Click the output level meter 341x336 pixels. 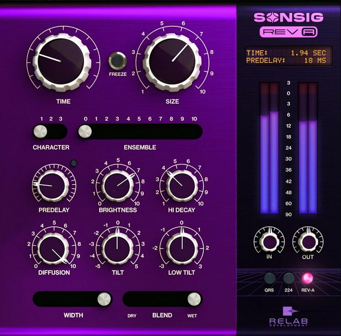click(308, 148)
